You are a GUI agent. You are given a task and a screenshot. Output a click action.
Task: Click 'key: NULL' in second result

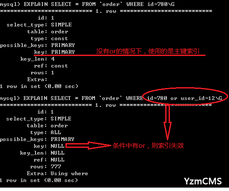[x=49, y=146]
